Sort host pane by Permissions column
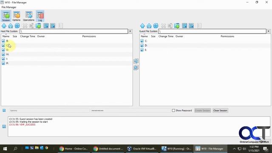 (89, 36)
